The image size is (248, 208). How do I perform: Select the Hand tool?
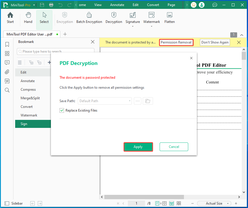point(28,18)
